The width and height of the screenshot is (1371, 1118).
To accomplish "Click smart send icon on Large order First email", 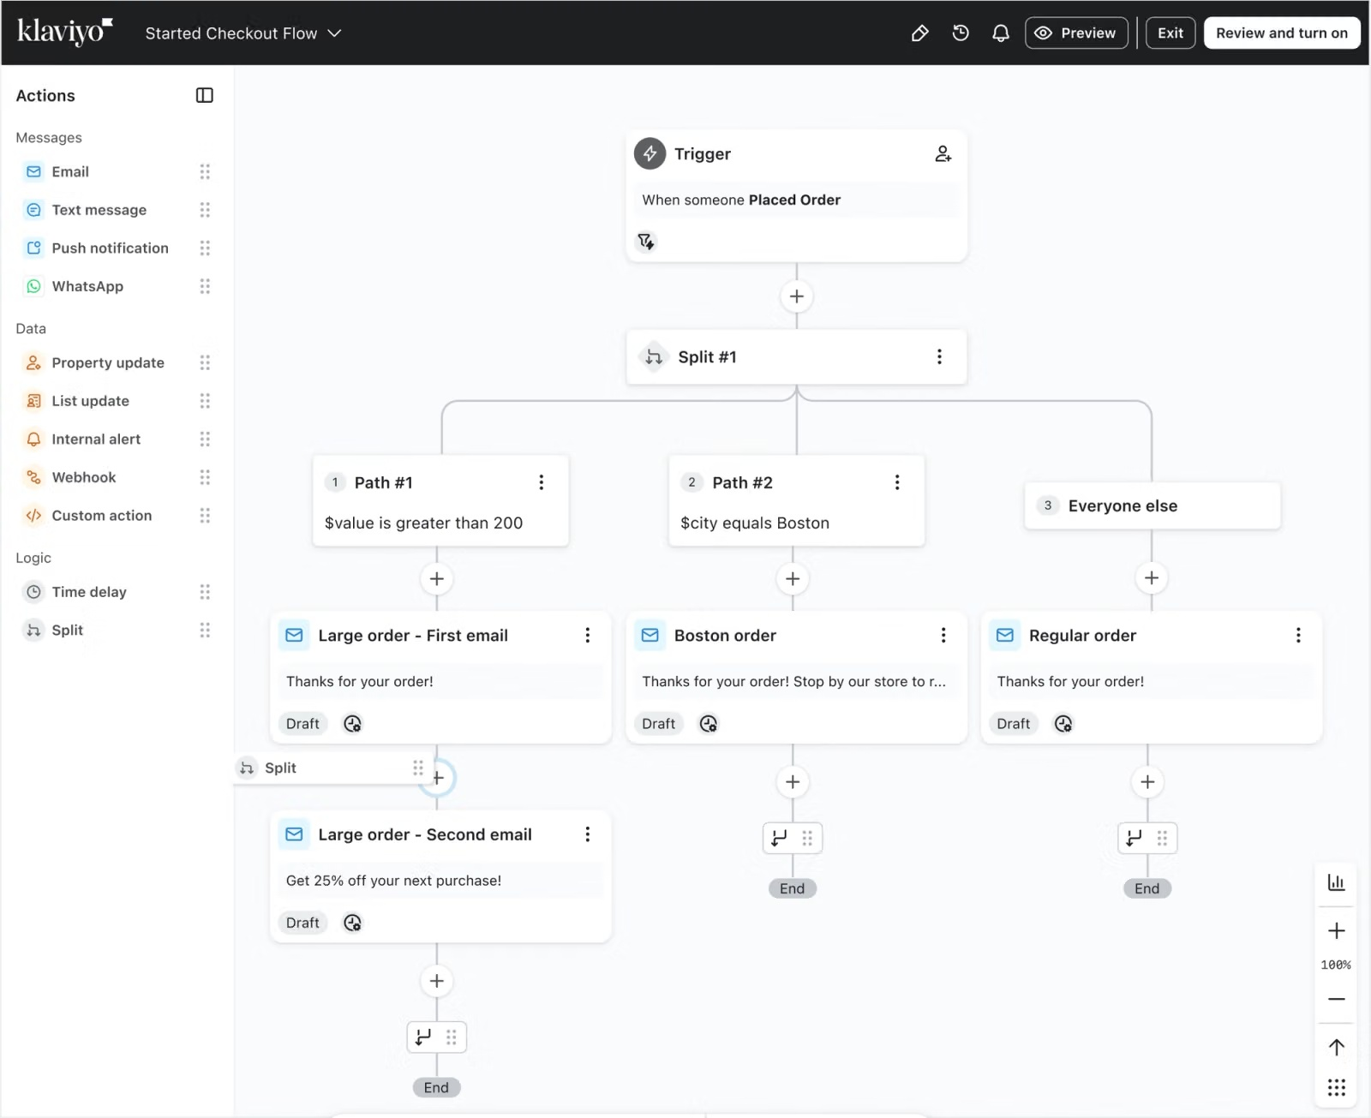I will pos(352,724).
